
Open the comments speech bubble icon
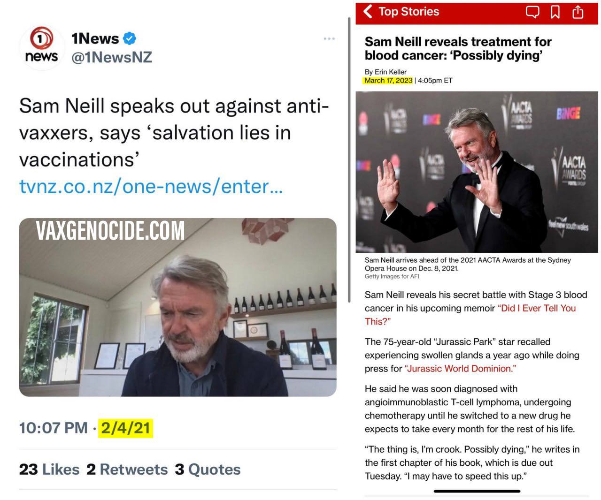click(x=532, y=12)
